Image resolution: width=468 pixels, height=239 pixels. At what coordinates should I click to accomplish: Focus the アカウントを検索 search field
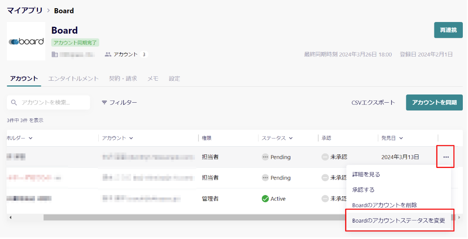click(x=48, y=103)
